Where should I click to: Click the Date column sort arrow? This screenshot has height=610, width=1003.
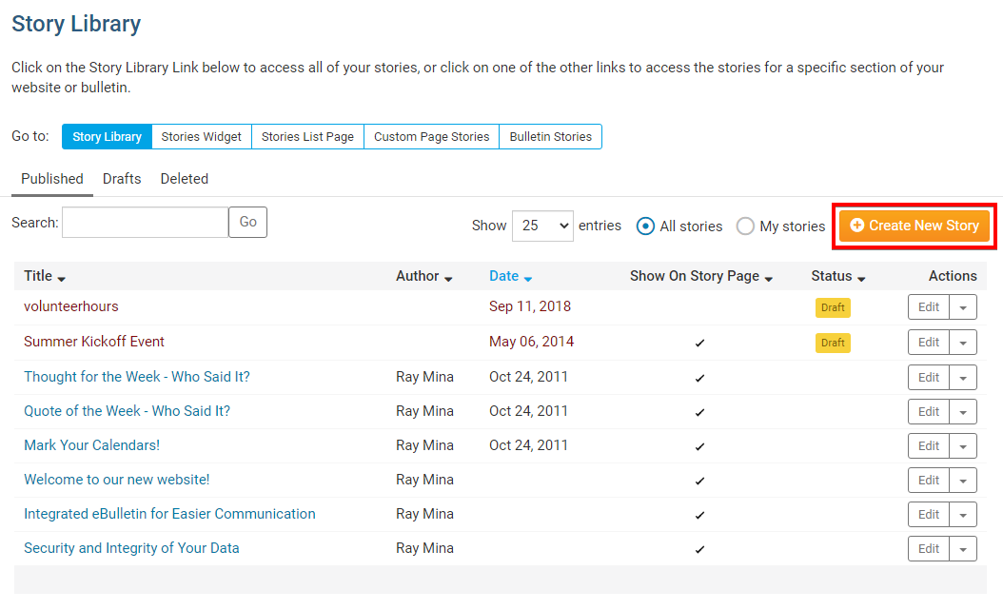528,278
